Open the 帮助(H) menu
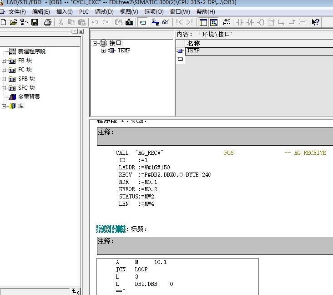This screenshot has height=295, width=333. point(206,12)
